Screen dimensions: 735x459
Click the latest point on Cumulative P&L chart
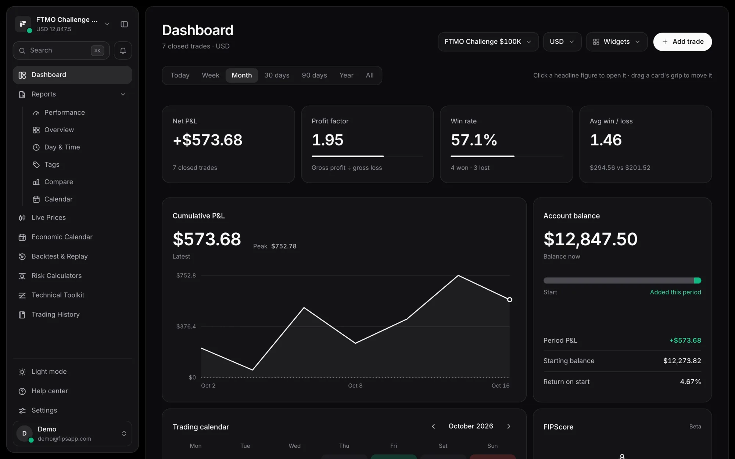[x=510, y=300]
